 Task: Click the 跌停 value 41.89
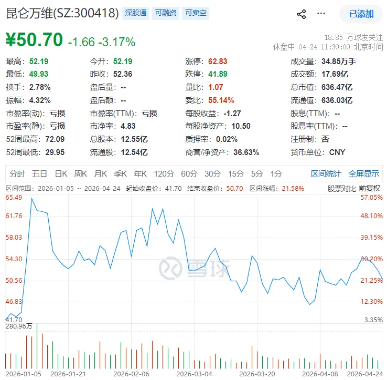(x=218, y=74)
